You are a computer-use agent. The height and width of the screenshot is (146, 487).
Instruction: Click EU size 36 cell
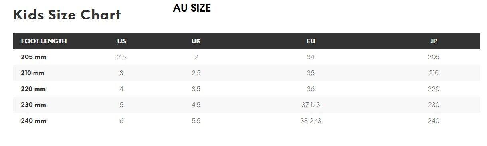point(311,89)
